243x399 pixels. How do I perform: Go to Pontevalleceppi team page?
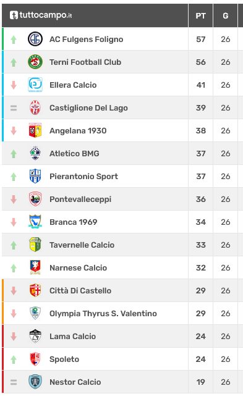pos(80,199)
